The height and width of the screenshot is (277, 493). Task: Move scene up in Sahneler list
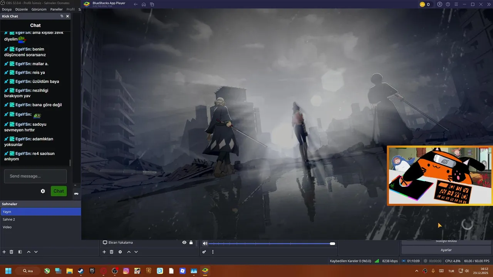(29, 252)
